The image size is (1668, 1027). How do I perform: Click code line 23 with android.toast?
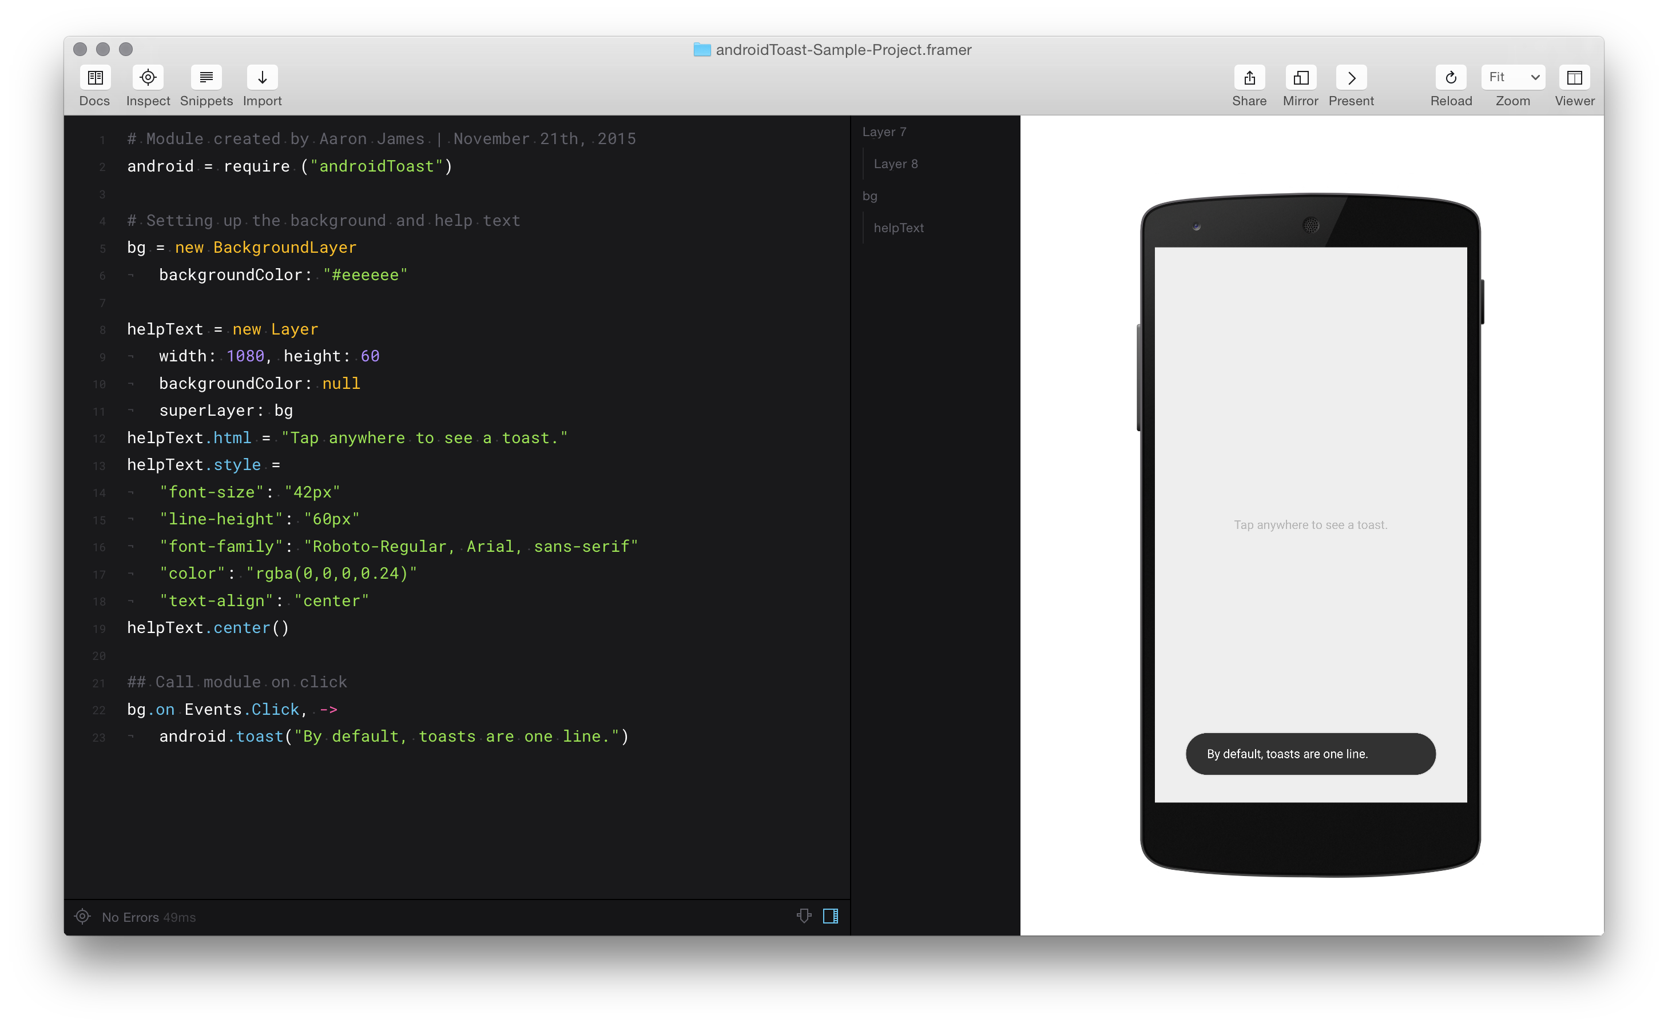coord(394,737)
